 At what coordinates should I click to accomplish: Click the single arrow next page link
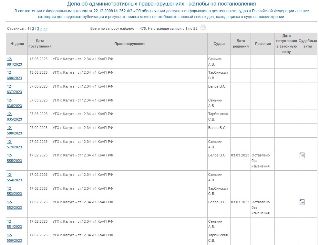pos(41,29)
